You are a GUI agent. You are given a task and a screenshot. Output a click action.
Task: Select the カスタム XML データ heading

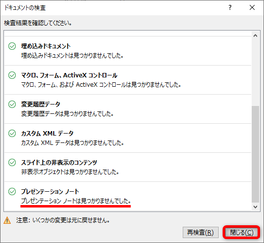47,134
